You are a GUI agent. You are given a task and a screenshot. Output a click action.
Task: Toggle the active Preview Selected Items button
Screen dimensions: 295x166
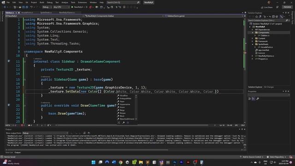point(282,17)
